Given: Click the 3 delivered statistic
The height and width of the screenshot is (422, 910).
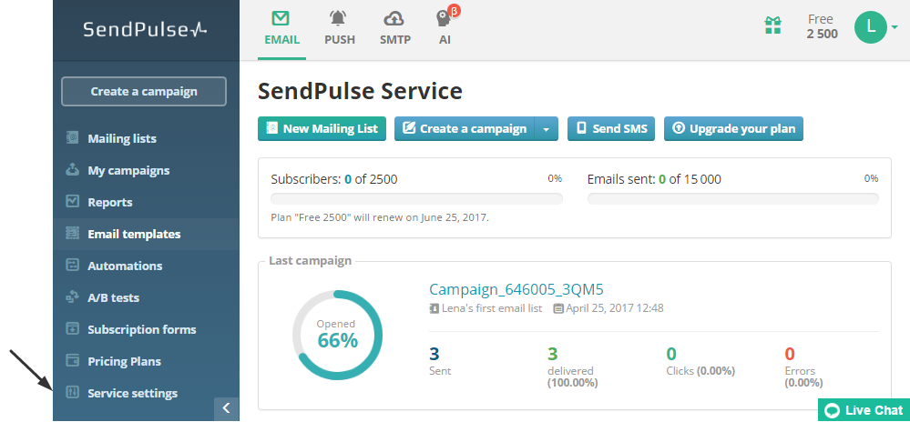Looking at the screenshot, I should click(573, 367).
